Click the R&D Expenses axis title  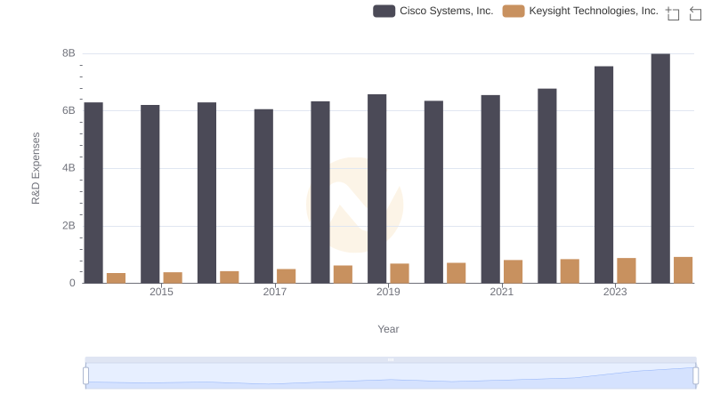point(36,168)
